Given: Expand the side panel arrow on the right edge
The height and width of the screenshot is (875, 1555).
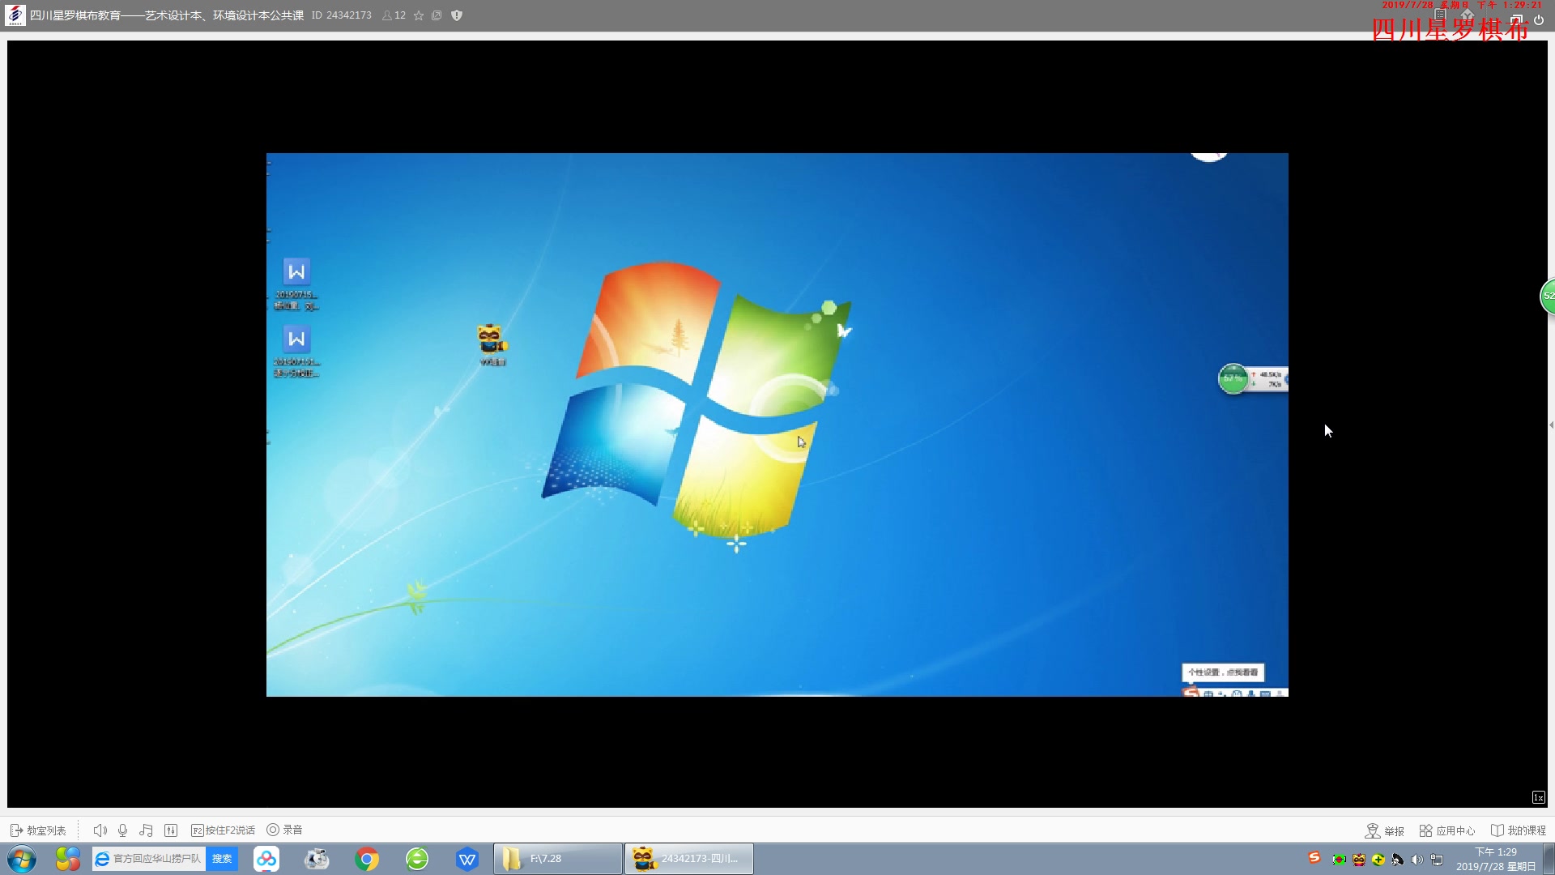Looking at the screenshot, I should (x=1550, y=425).
